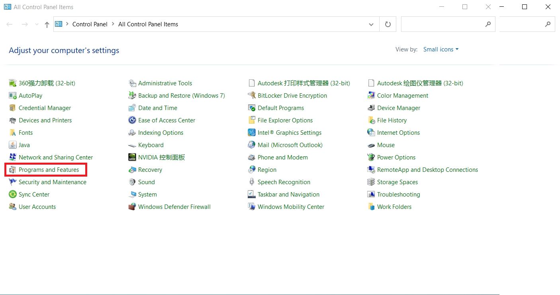Open the Recovery link
560x295 pixels.
(150, 169)
